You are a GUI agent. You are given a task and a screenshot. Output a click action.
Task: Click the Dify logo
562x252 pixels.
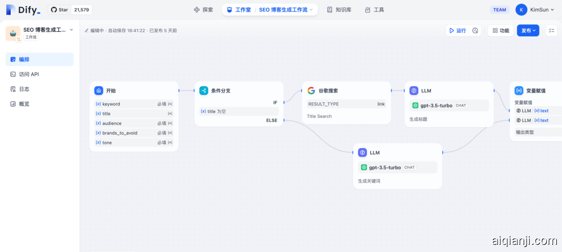pos(23,10)
